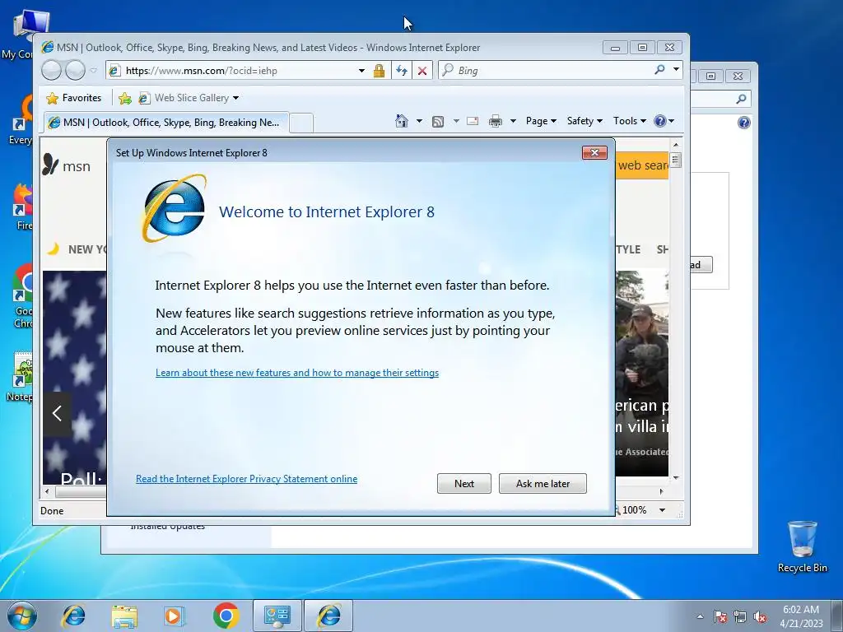843x632 pixels.
Task: Open a new blank tab
Action: 301,123
